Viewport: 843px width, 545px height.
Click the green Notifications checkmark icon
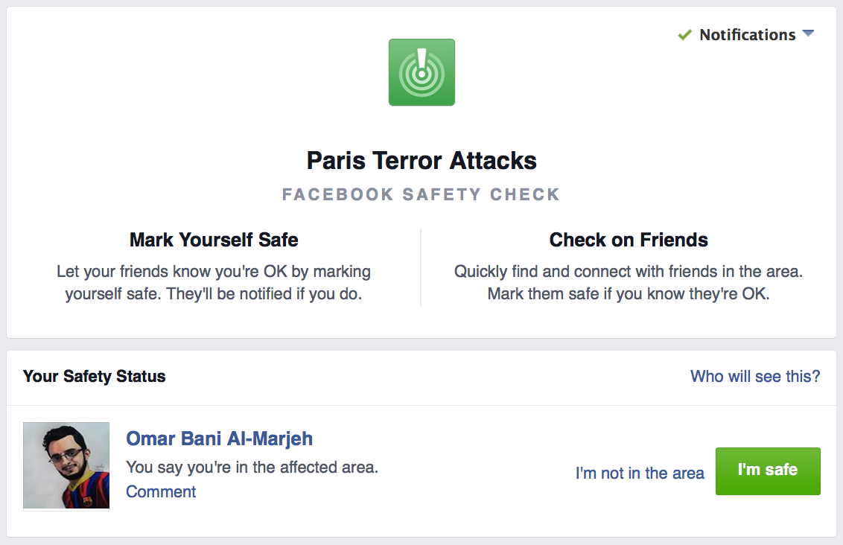[684, 35]
